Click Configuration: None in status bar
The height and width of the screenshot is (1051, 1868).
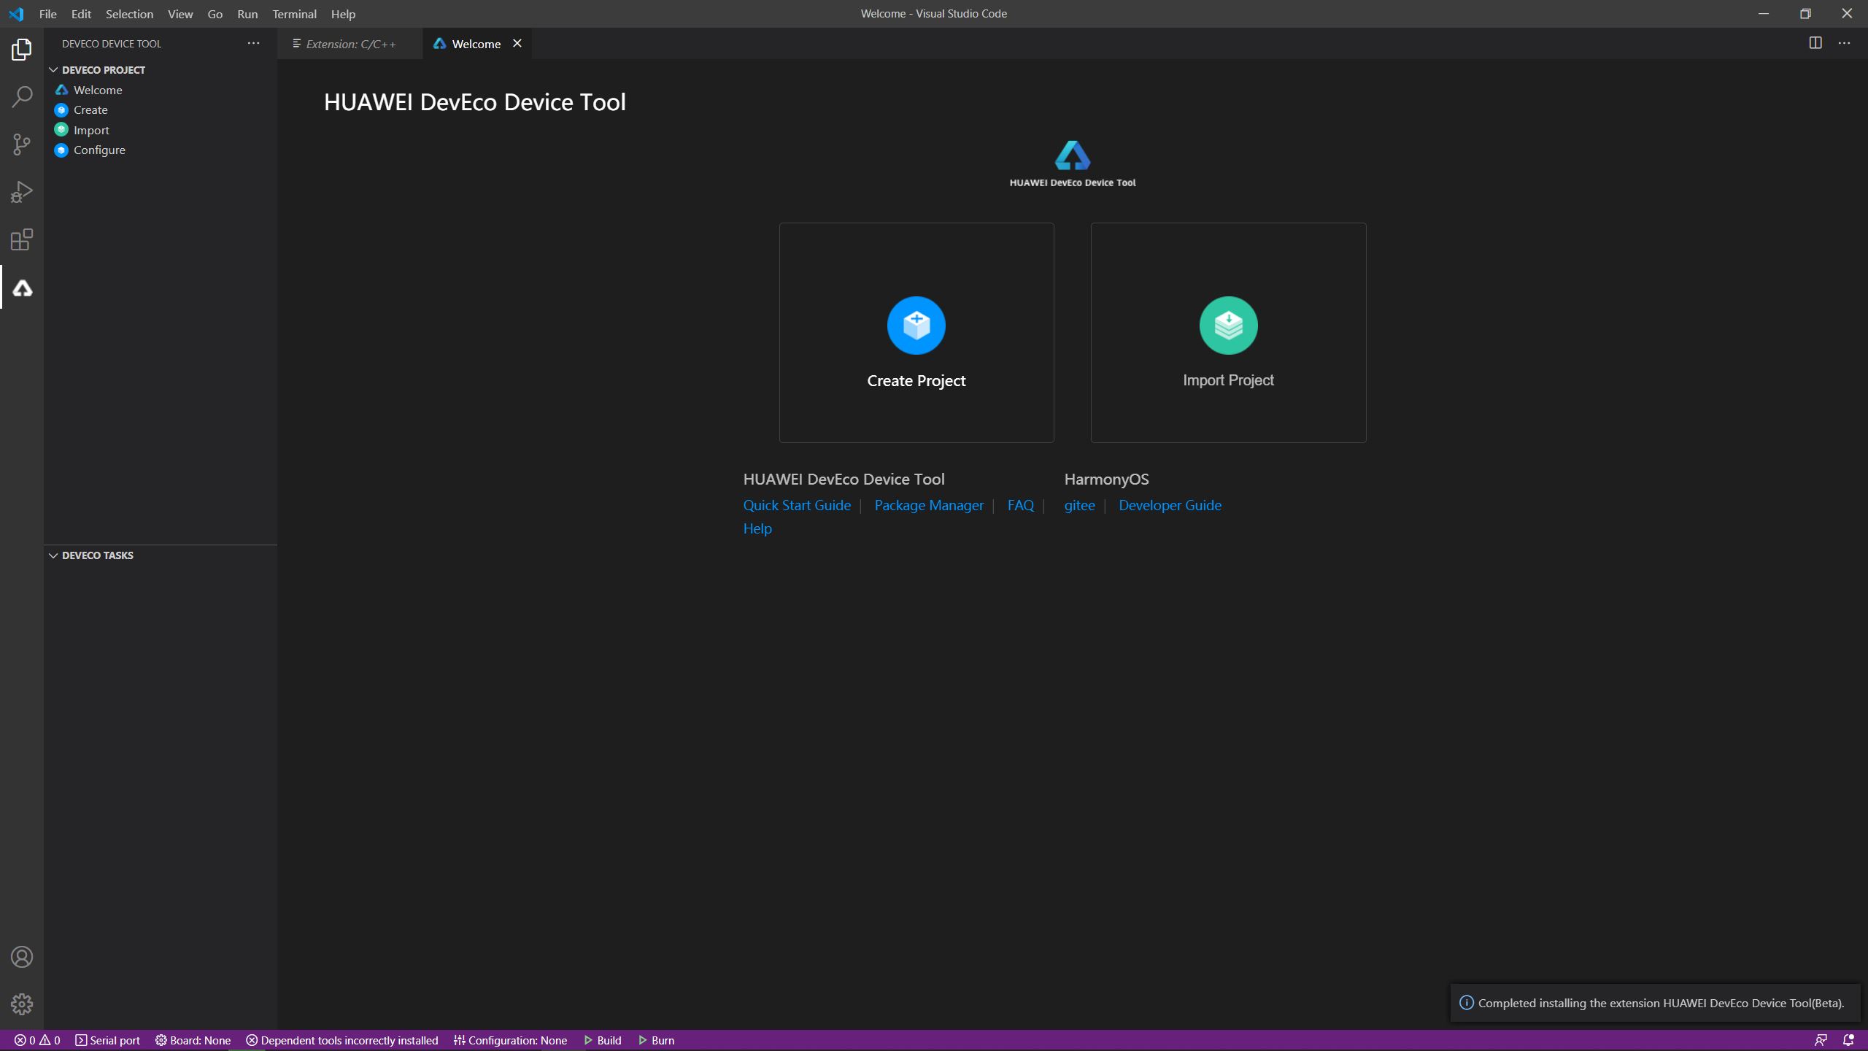(510, 1040)
